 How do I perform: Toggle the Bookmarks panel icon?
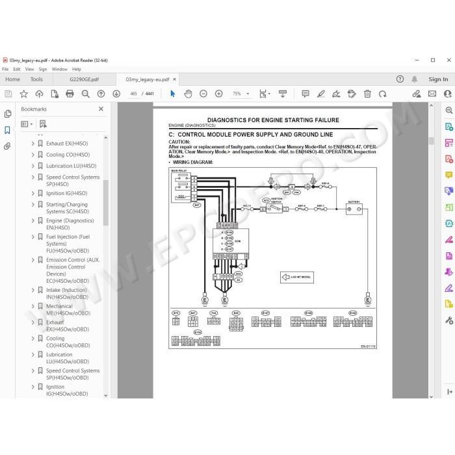(x=8, y=130)
